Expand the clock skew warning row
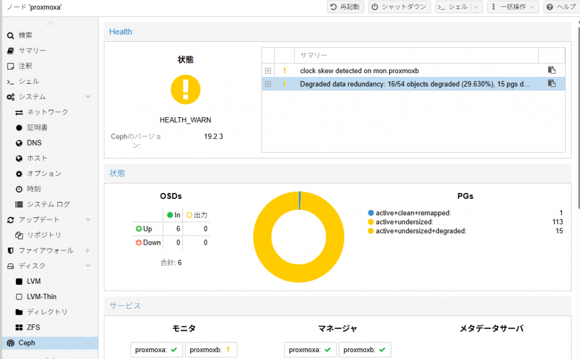Viewport: 580px width, 359px height. click(x=268, y=70)
